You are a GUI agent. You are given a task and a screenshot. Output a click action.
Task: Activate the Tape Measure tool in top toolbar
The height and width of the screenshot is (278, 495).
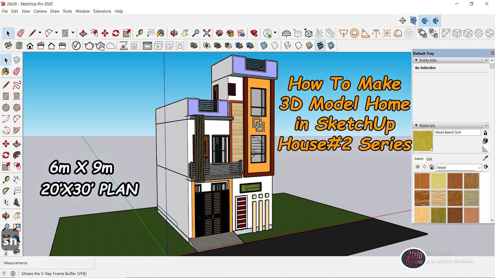[140, 33]
